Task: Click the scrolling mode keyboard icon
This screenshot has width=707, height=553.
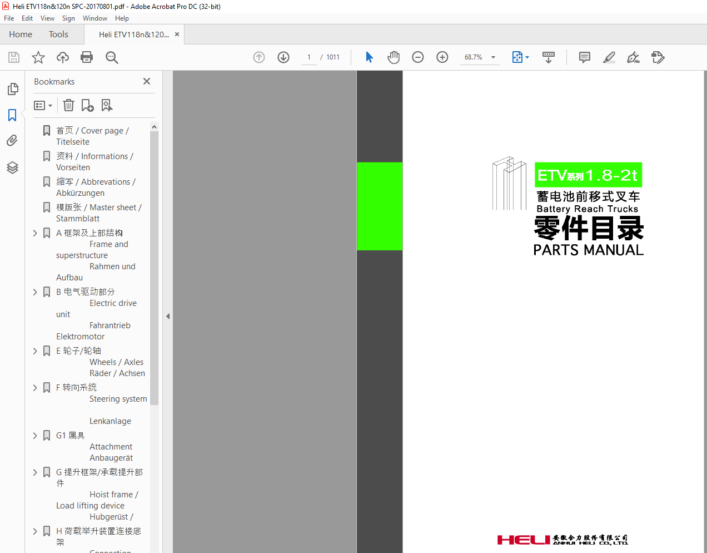Action: [x=549, y=57]
